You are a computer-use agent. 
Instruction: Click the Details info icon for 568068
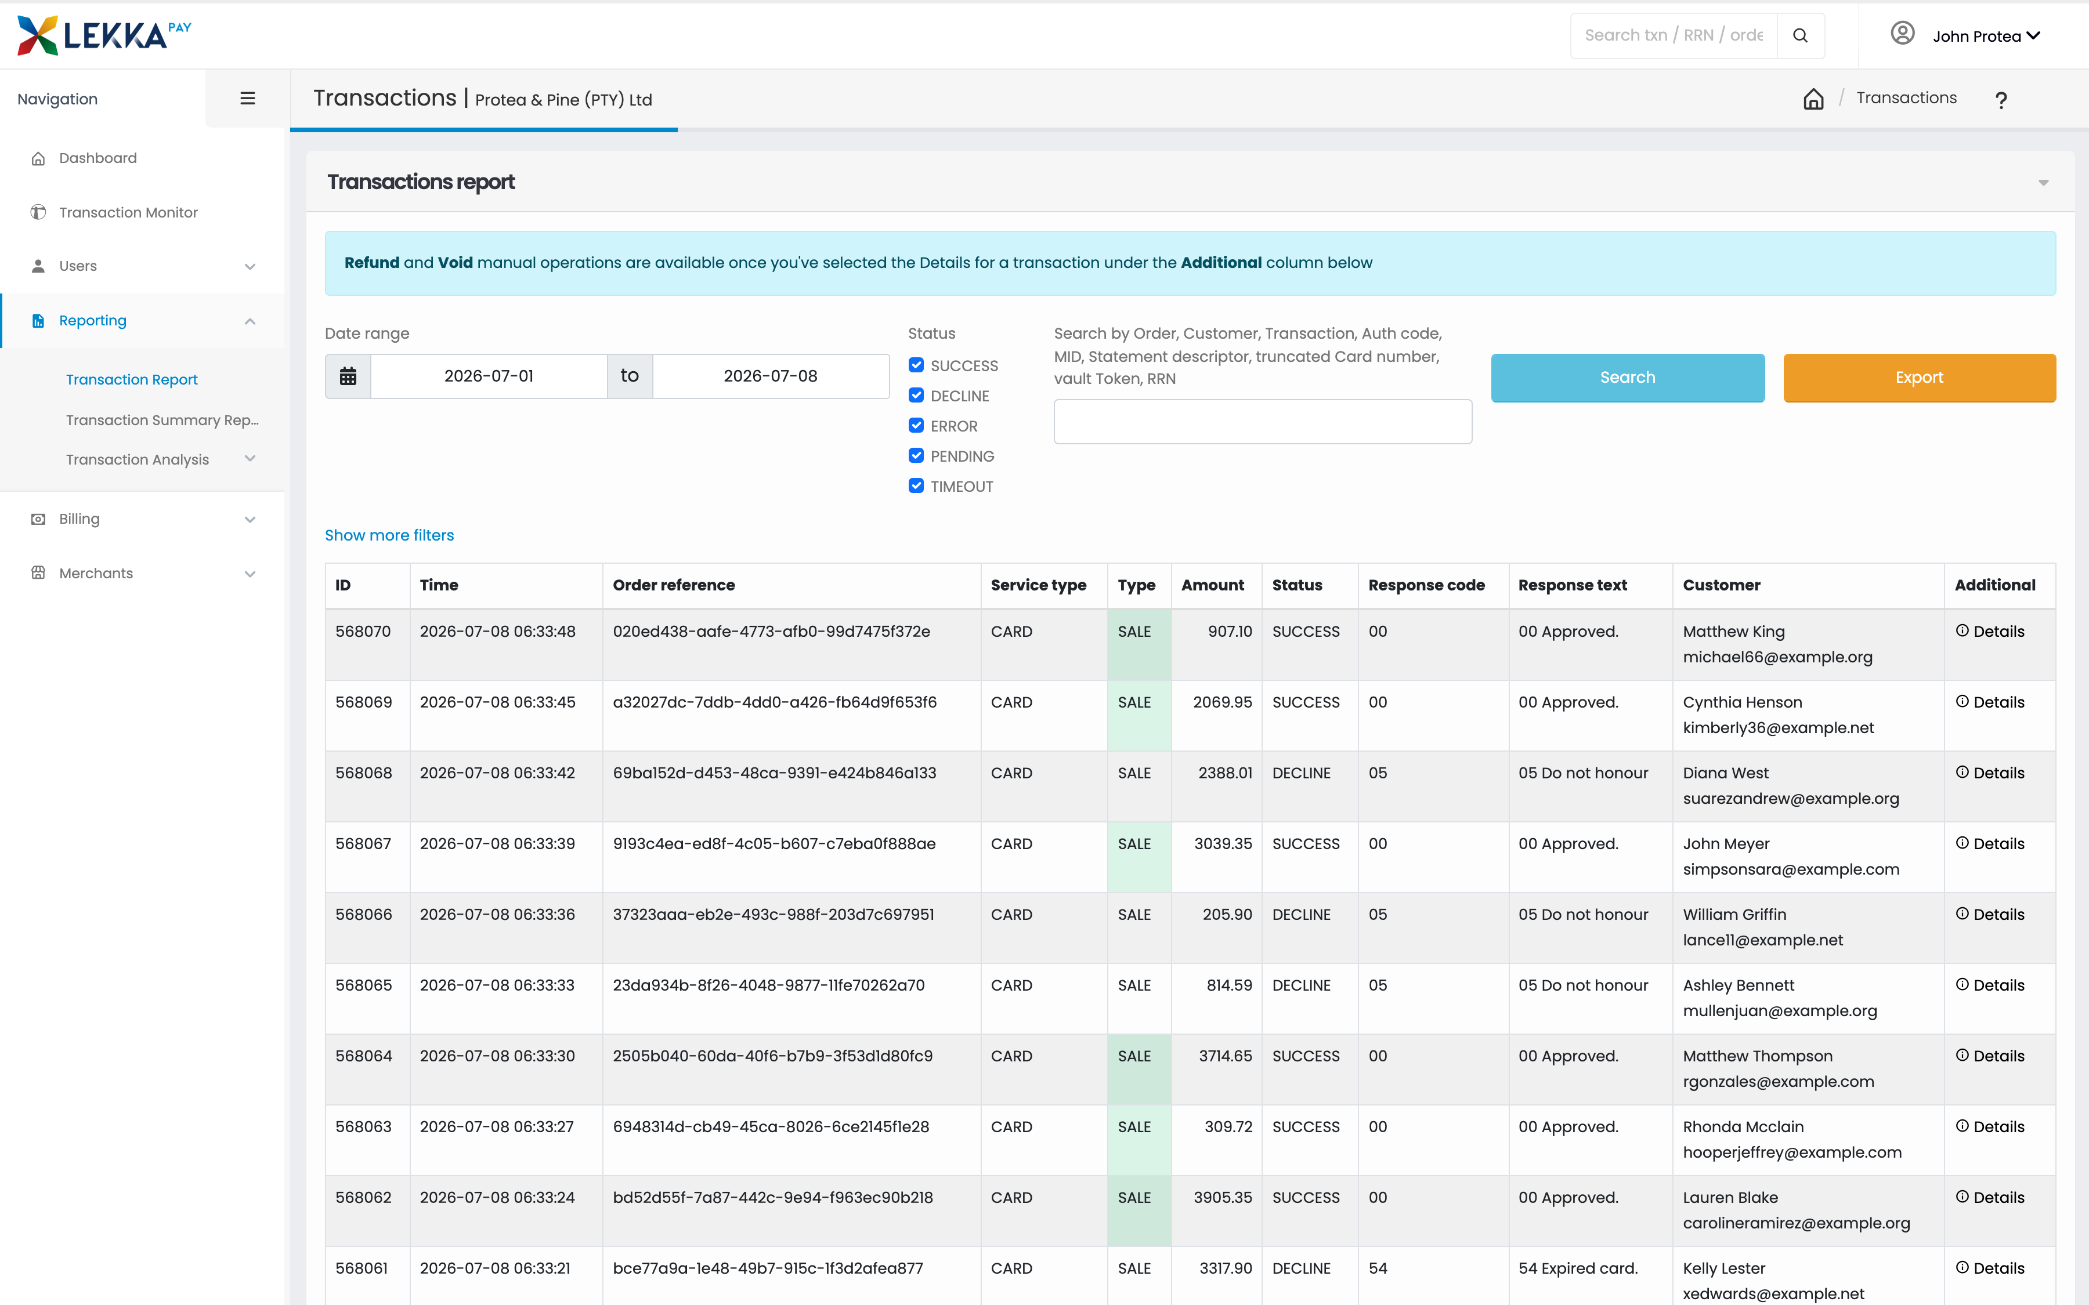1962,773
